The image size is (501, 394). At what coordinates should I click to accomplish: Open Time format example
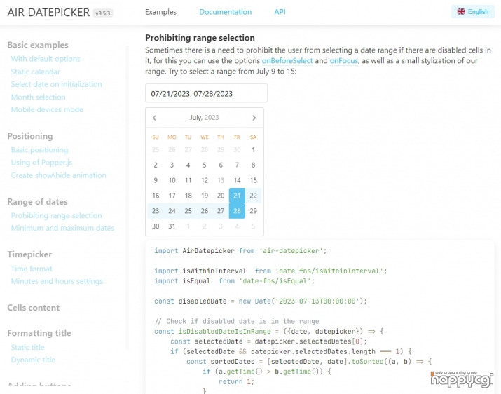pyautogui.click(x=32, y=269)
